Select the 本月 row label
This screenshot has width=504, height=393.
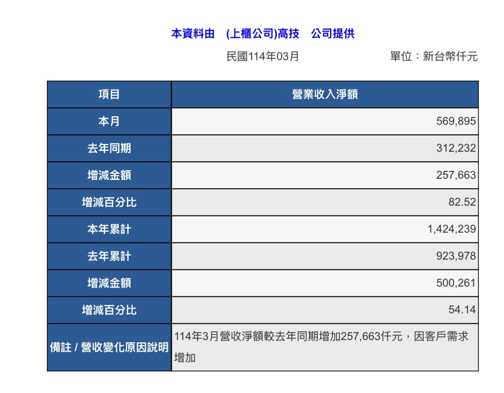109,121
